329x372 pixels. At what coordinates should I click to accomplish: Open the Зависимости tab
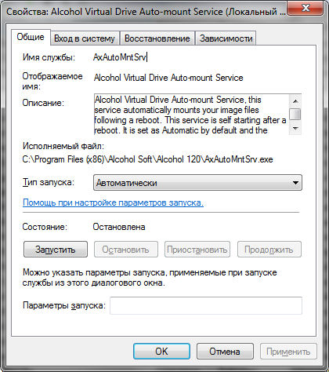coord(226,38)
